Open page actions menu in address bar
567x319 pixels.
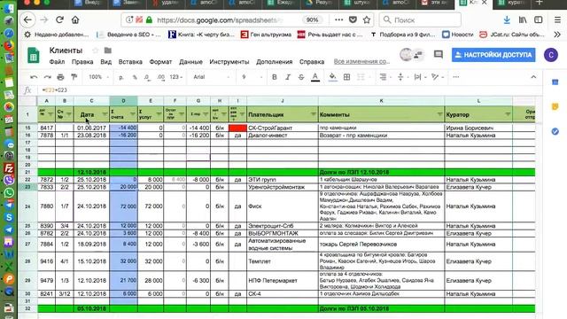338,19
